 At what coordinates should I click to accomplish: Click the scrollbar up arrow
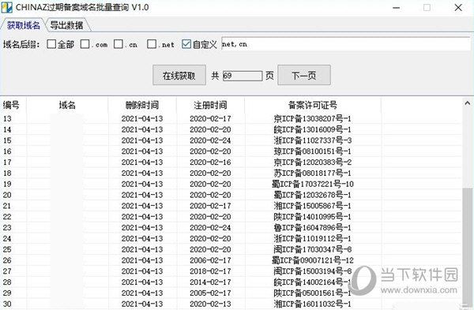coord(468,103)
